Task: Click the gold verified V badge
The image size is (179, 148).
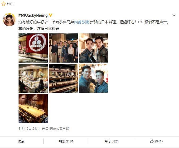Action: point(51,15)
